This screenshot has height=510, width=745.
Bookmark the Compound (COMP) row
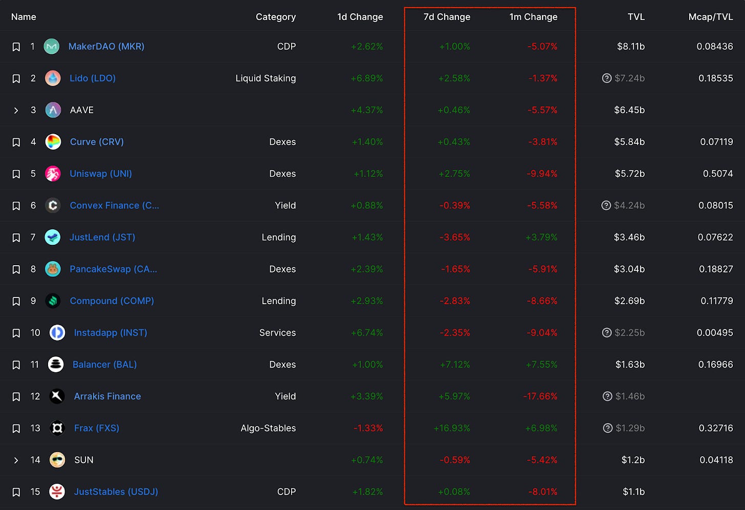coord(16,301)
